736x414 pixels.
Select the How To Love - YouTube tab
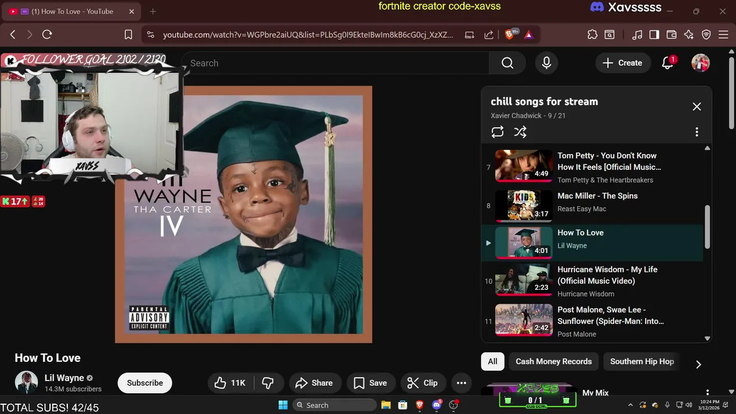pyautogui.click(x=72, y=11)
